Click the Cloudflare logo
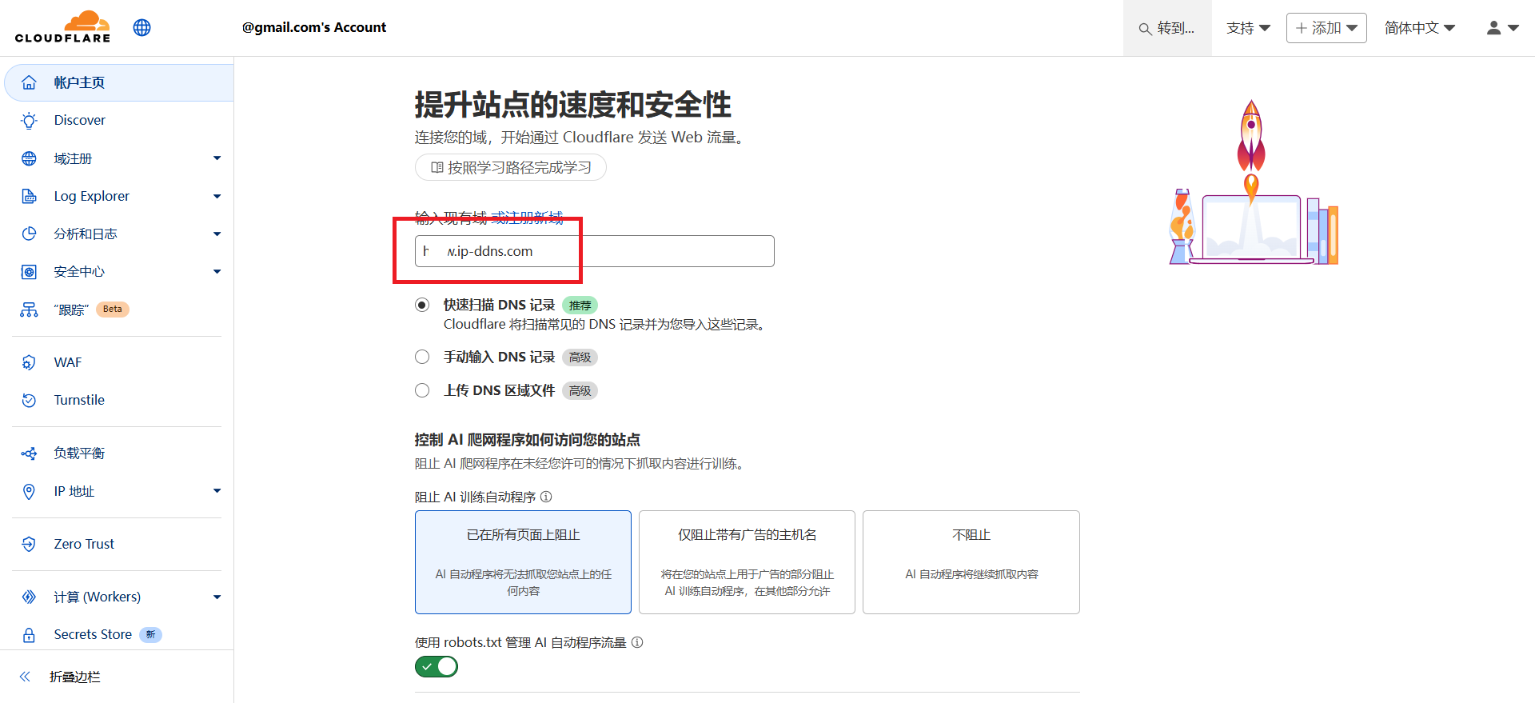Screen dimensions: 1535x703 (62, 27)
